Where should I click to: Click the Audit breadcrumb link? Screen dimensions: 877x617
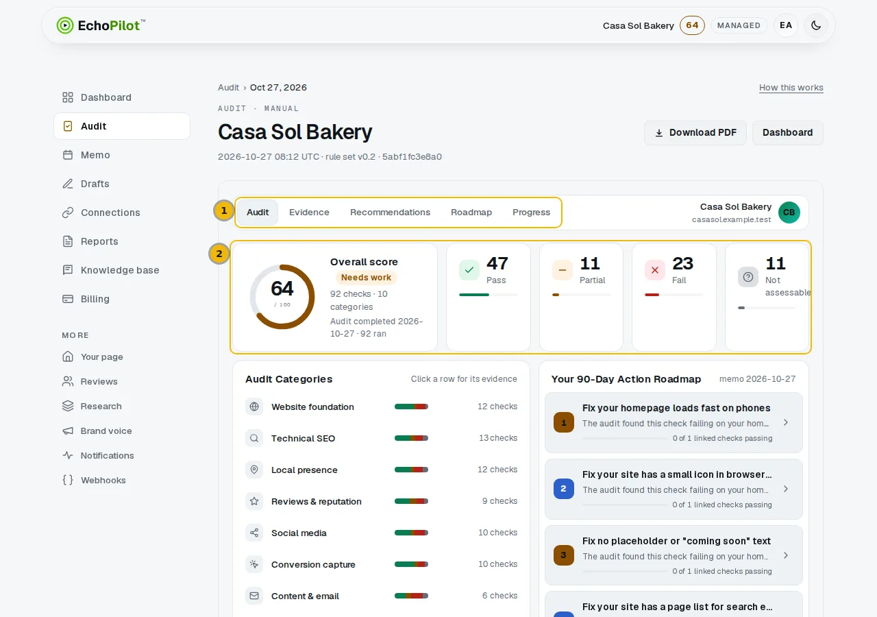coord(229,88)
